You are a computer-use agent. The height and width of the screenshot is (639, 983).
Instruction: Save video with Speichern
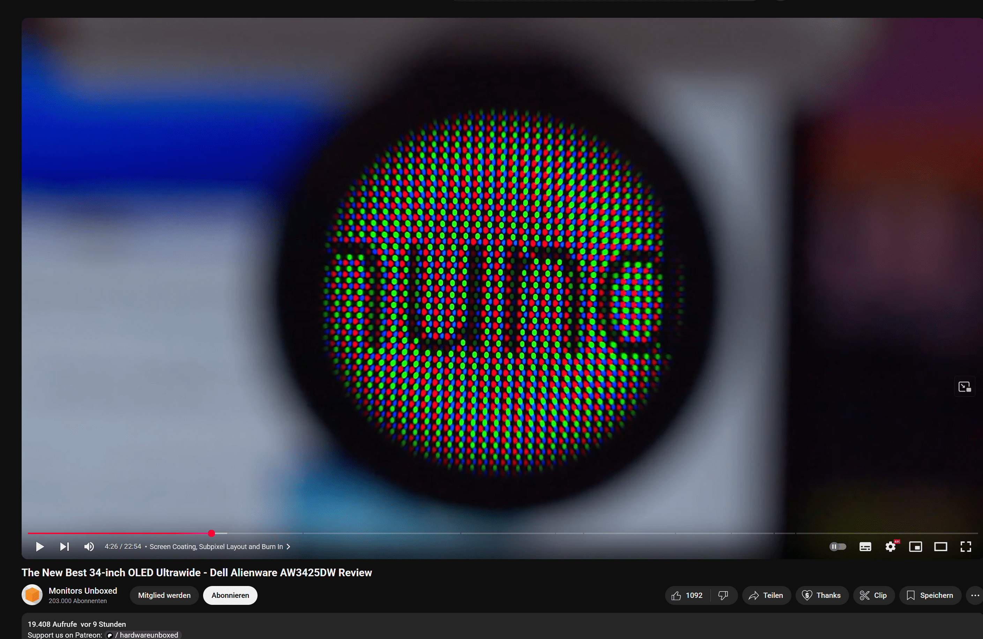[930, 595]
